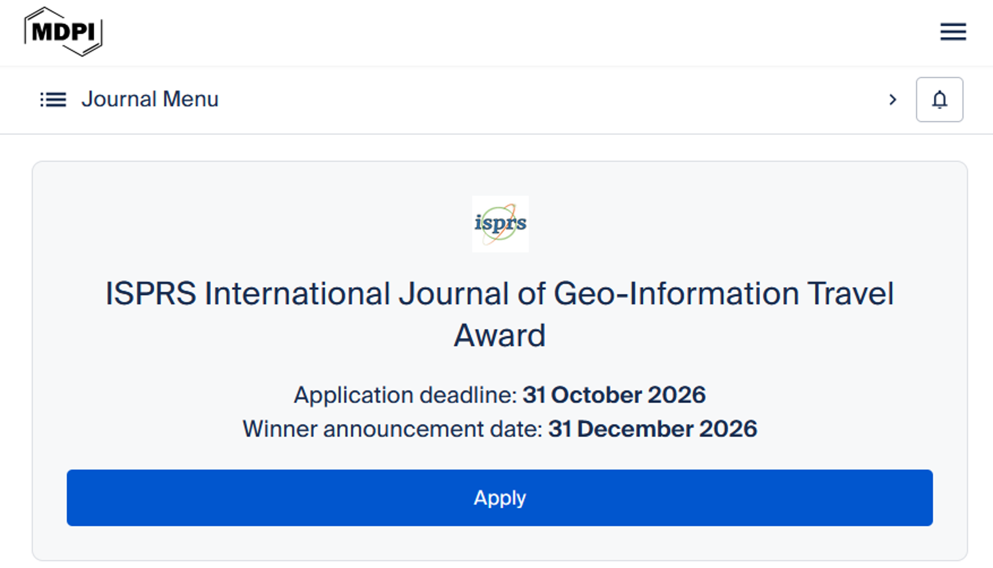Open the Journal Menu label

click(150, 99)
